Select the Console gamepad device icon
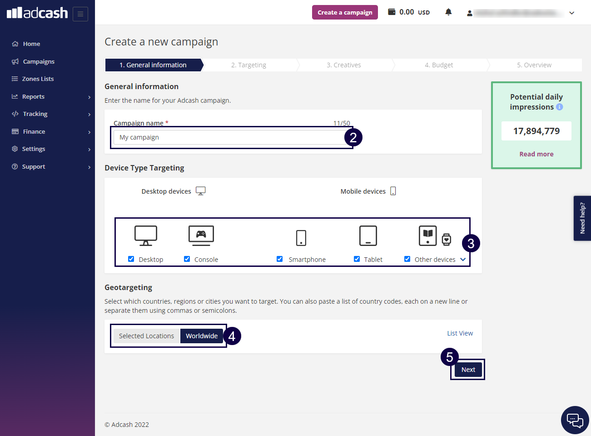The height and width of the screenshot is (436, 591). (201, 235)
